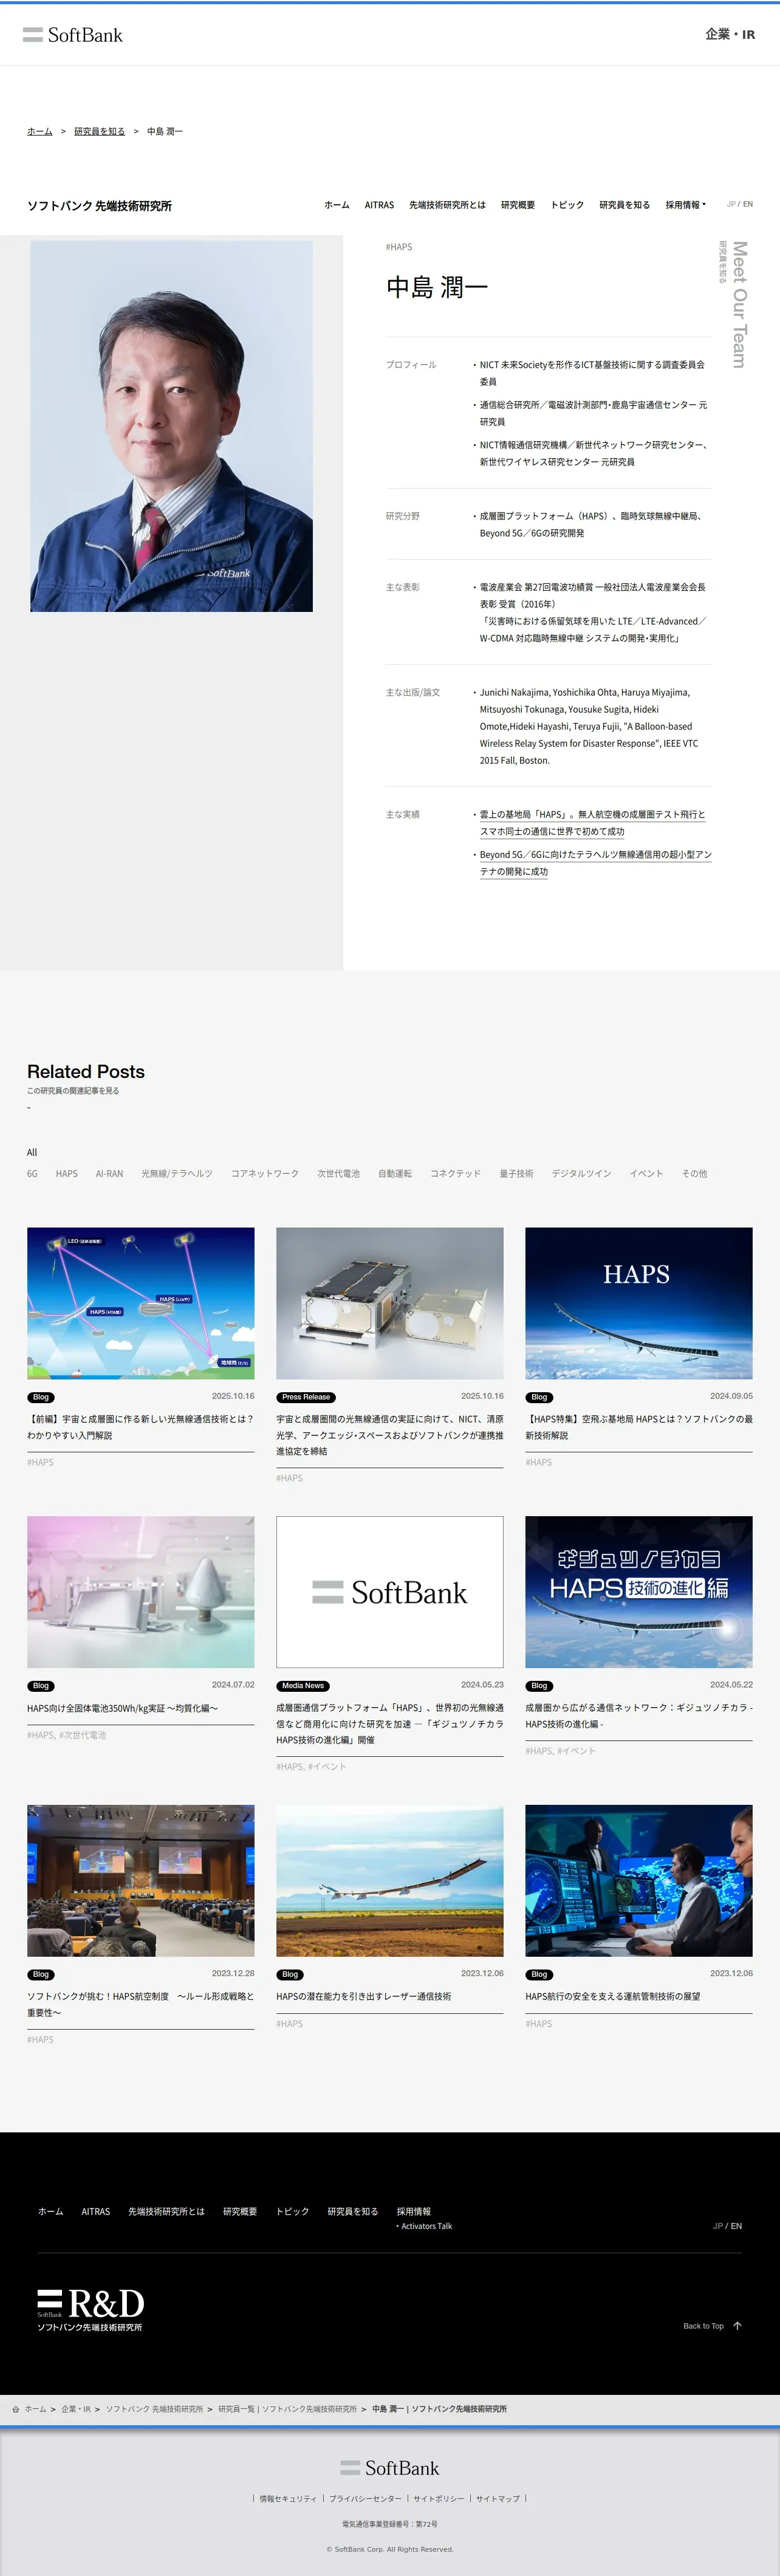The image size is (780, 2576).
Task: Go to 研究員を知る in the top breadcrumb
Action: click(100, 131)
